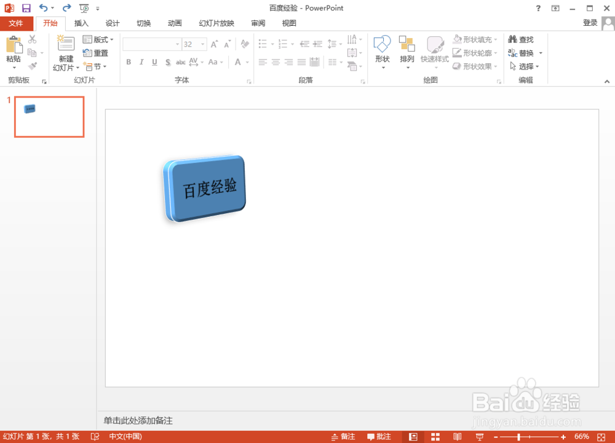Switch to the 插入 insert tab
Screen dimensions: 615x443
click(x=81, y=23)
